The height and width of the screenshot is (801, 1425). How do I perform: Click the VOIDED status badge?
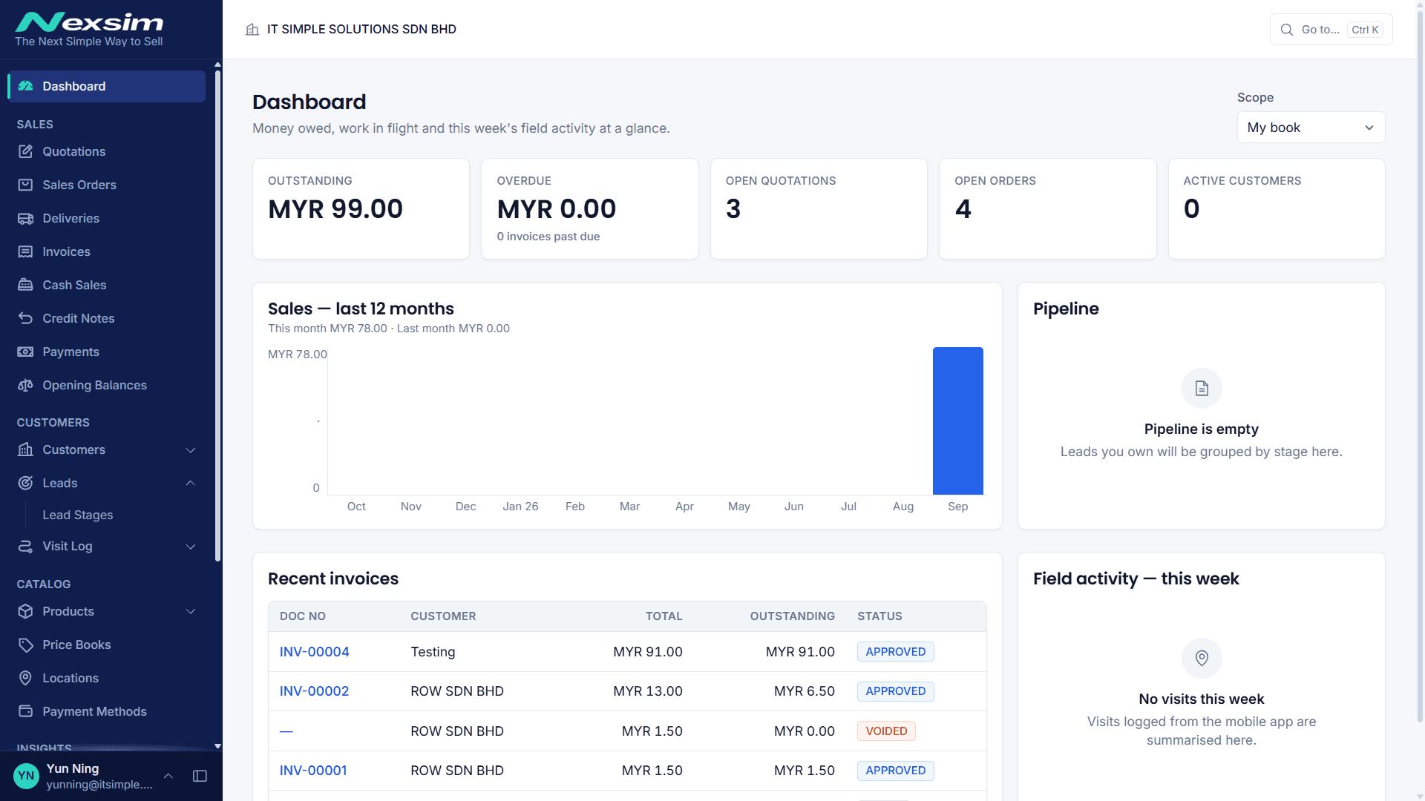886,731
